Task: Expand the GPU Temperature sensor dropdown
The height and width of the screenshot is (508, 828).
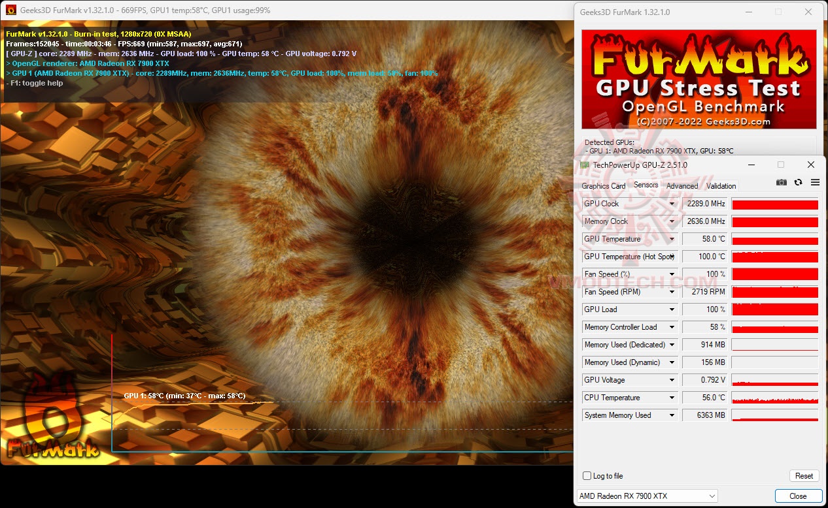Action: [672, 239]
